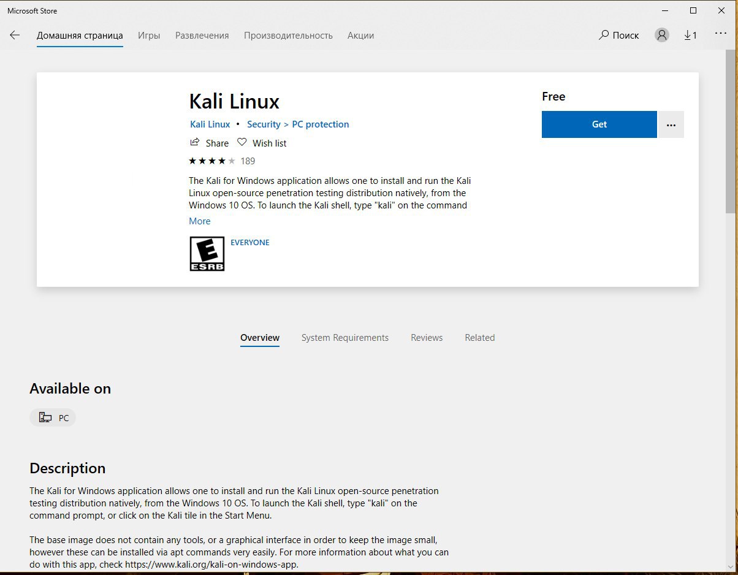Click the blue Get button

[x=599, y=124]
